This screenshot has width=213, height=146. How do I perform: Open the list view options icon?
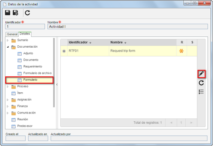[x=201, y=92]
